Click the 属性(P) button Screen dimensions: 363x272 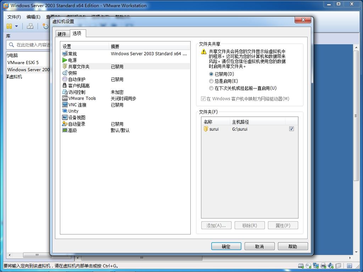click(x=283, y=226)
